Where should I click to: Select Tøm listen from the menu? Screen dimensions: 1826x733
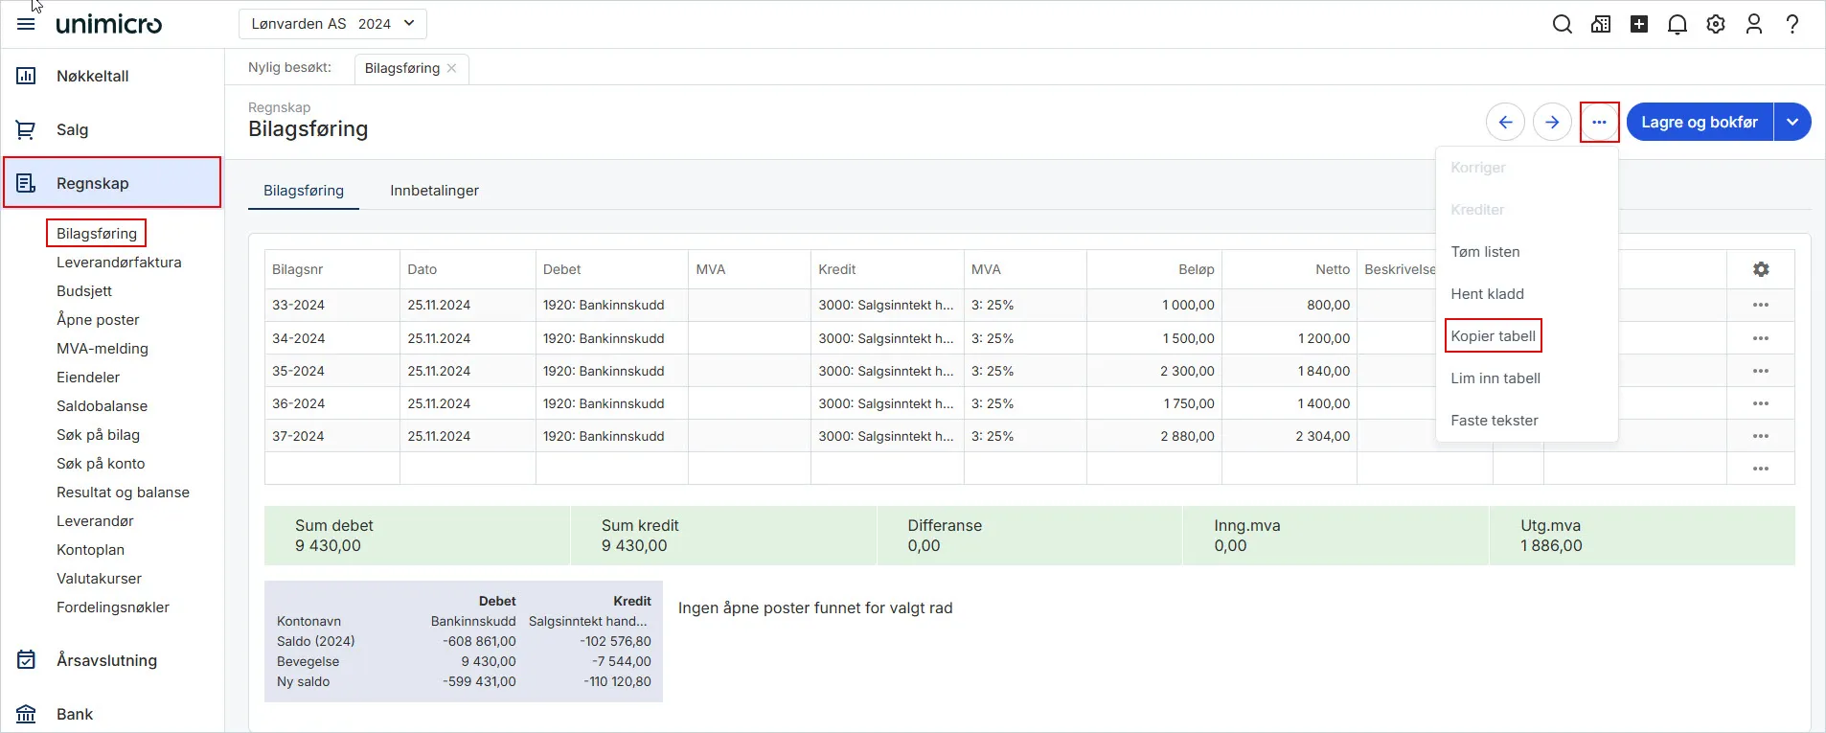pos(1485,252)
